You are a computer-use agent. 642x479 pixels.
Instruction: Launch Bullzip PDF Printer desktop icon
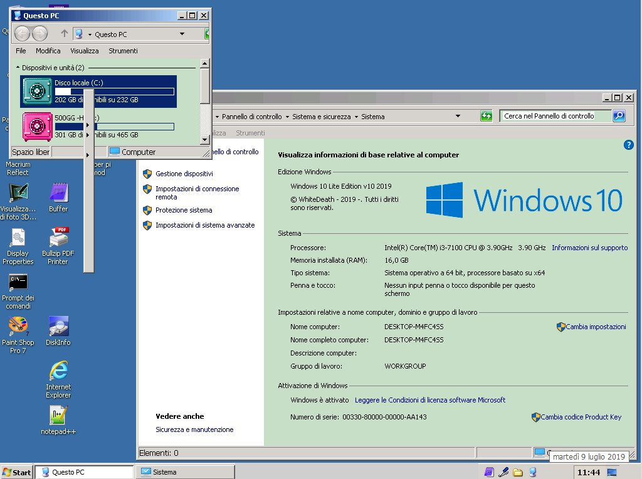coord(58,246)
